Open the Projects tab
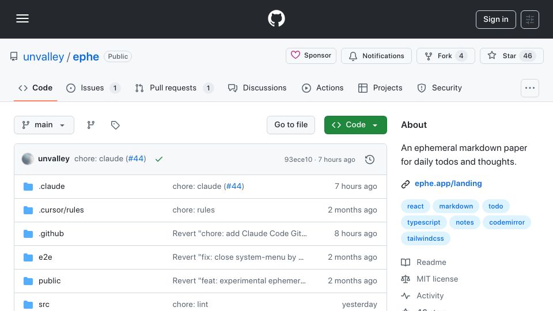 coord(380,88)
